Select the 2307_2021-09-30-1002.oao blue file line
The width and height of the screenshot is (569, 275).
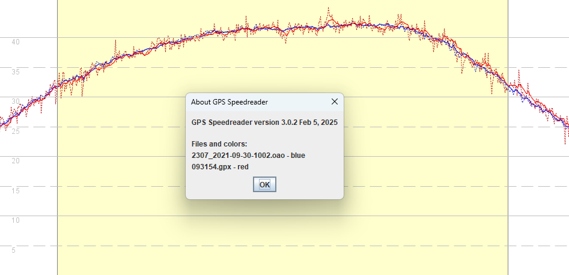pyautogui.click(x=248, y=156)
